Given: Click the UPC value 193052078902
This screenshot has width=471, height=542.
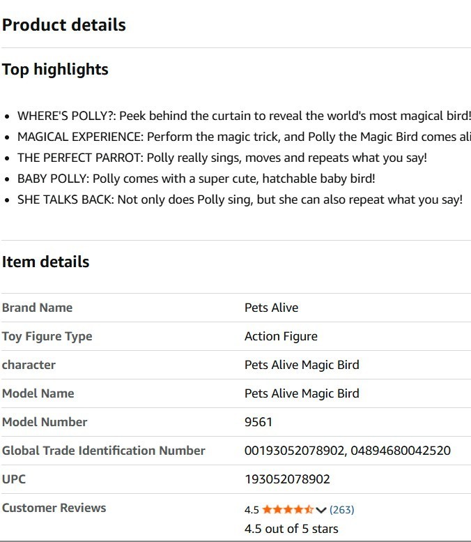Looking at the screenshot, I should [287, 479].
